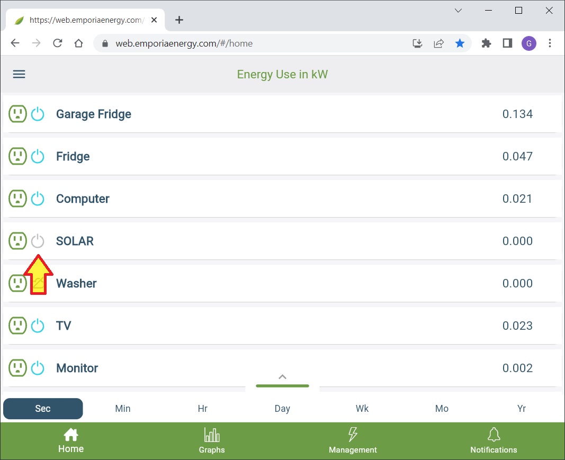
Task: Open the hamburger menu
Action: pos(19,74)
